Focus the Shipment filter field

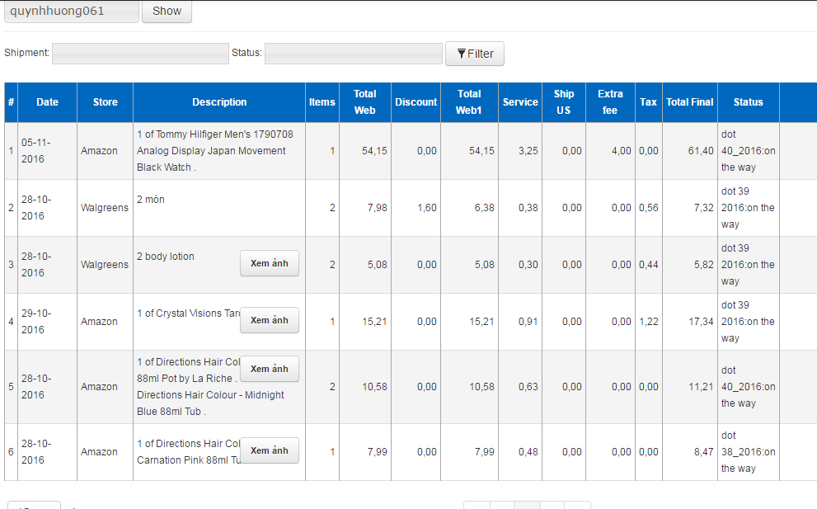click(x=140, y=54)
